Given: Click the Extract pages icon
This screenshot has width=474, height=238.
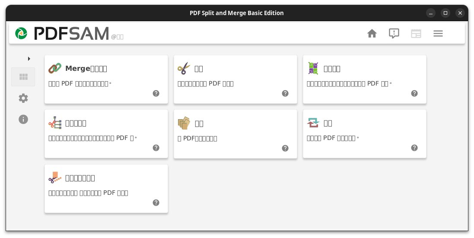Looking at the screenshot, I should (184, 123).
